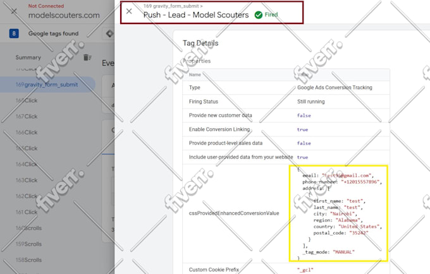Click the "_gcl" cookie prefix value
This screenshot has width=430, height=274.
(x=305, y=270)
